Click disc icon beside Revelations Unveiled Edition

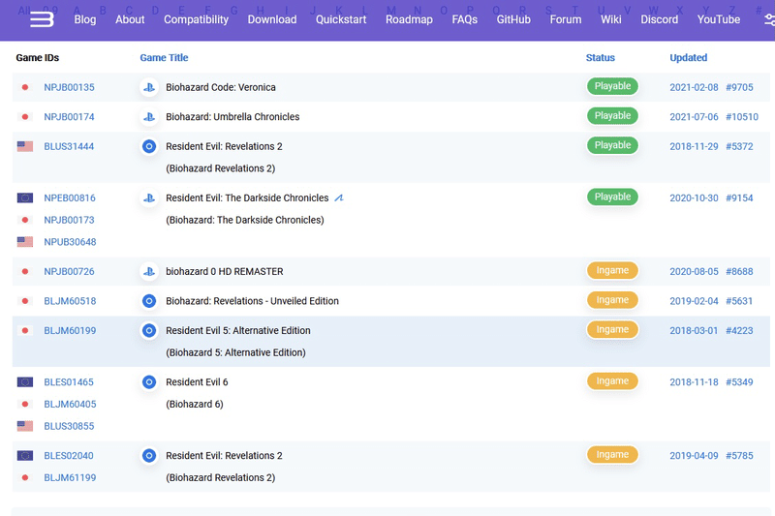[149, 301]
